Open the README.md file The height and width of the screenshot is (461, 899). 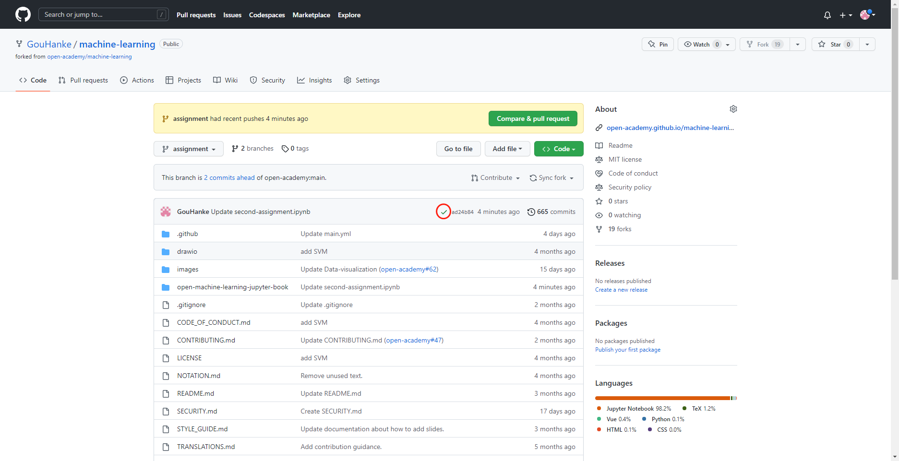(195, 393)
